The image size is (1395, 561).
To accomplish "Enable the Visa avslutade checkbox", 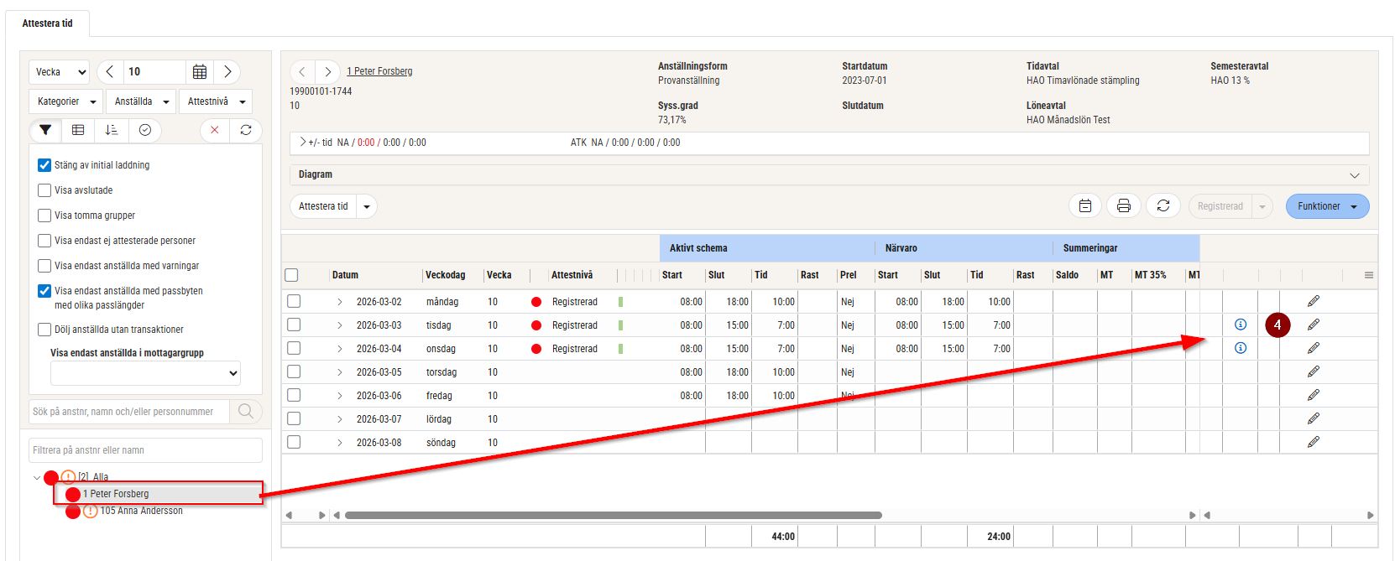I will (45, 190).
